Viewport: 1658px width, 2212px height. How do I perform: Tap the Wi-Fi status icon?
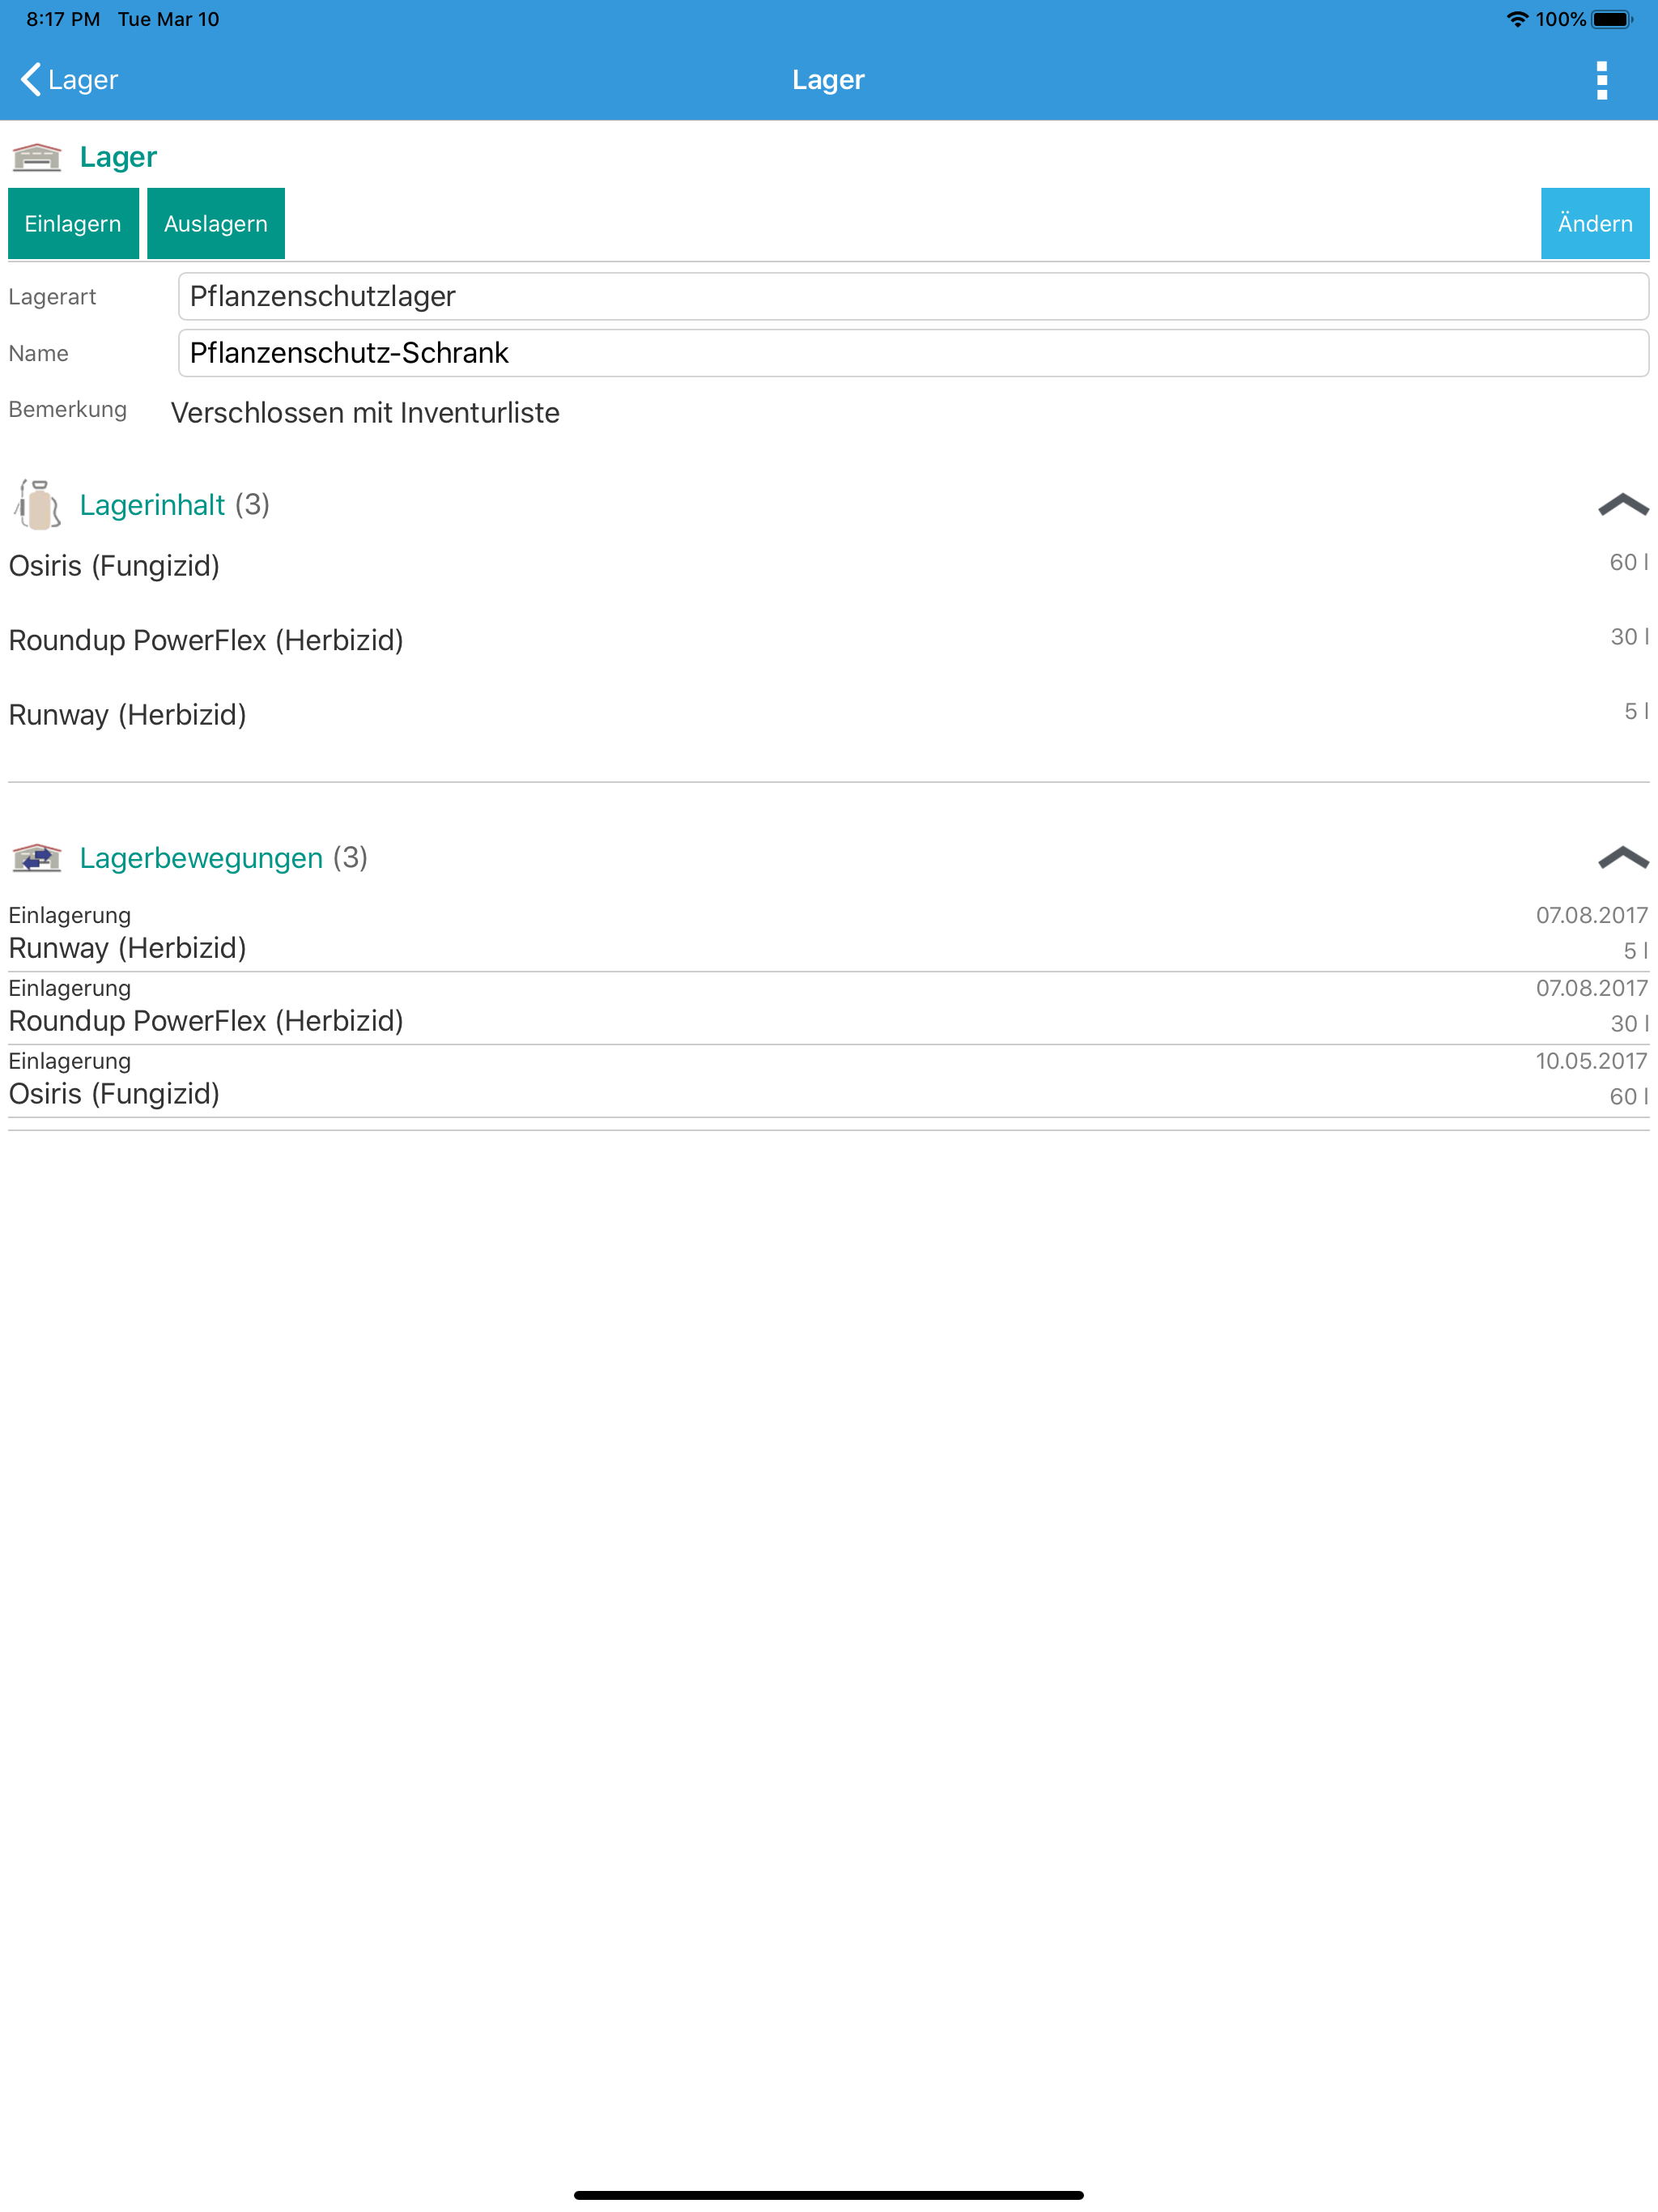[1517, 19]
